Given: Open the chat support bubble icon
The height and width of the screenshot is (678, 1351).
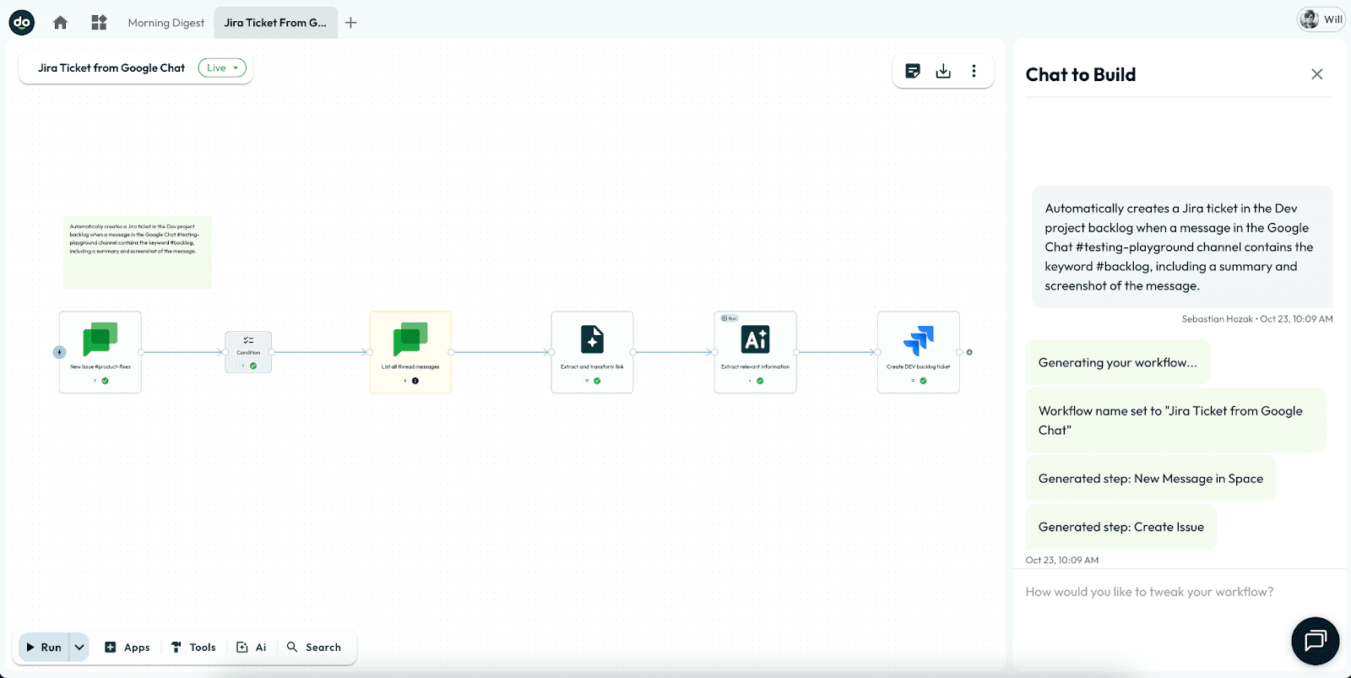Looking at the screenshot, I should pyautogui.click(x=1315, y=641).
